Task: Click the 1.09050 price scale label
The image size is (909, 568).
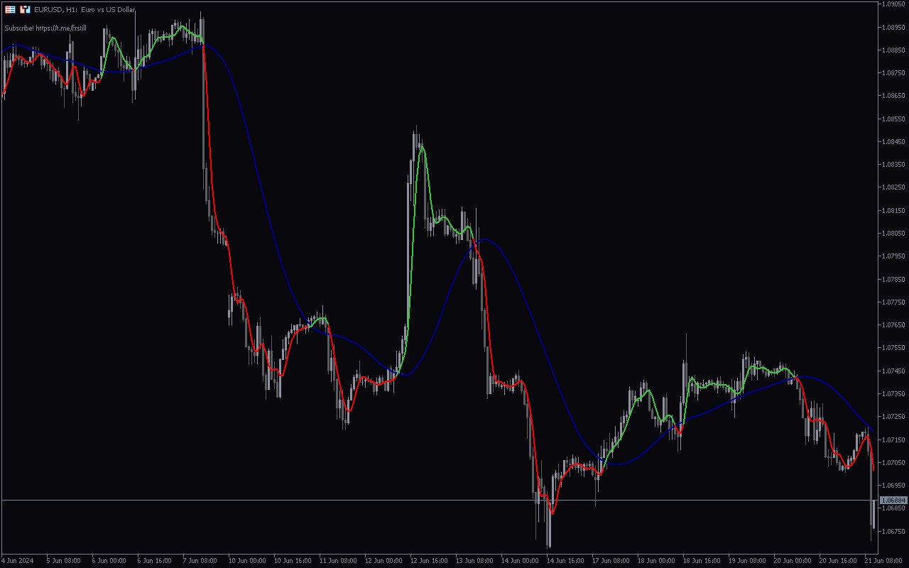Action: pos(893,4)
